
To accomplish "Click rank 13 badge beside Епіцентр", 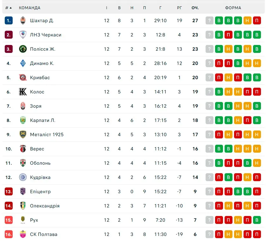I will tap(9, 192).
